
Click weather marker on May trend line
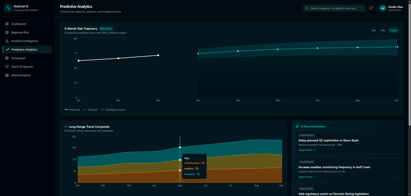180,160
